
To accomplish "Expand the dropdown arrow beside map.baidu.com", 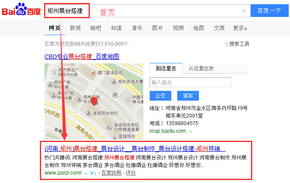I will point(190,131).
